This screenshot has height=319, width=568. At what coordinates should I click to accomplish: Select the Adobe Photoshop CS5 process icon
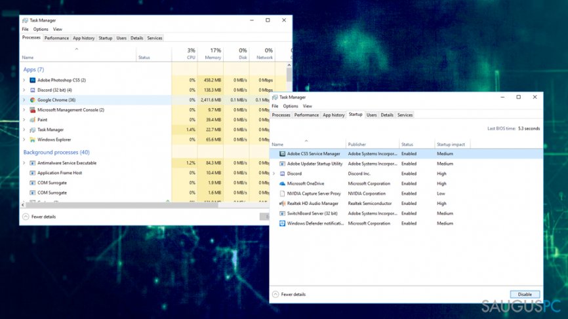pyautogui.click(x=33, y=80)
